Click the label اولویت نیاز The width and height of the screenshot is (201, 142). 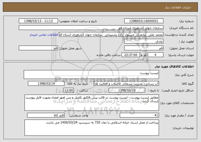[186, 42]
